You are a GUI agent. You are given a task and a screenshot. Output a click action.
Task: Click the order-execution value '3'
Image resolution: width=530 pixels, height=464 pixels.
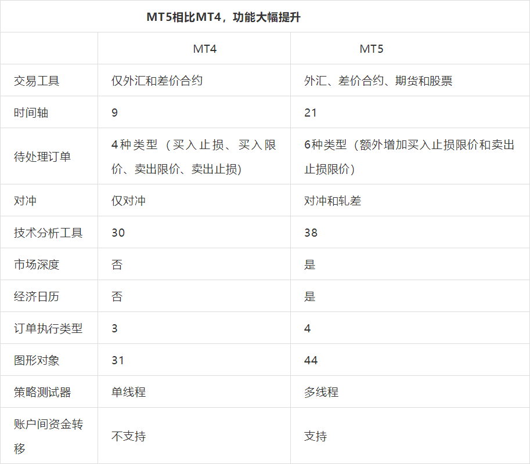114,328
